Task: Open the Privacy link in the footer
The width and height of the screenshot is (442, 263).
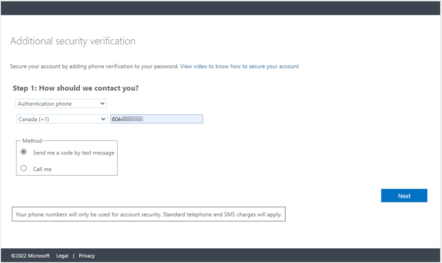Action: [87, 256]
